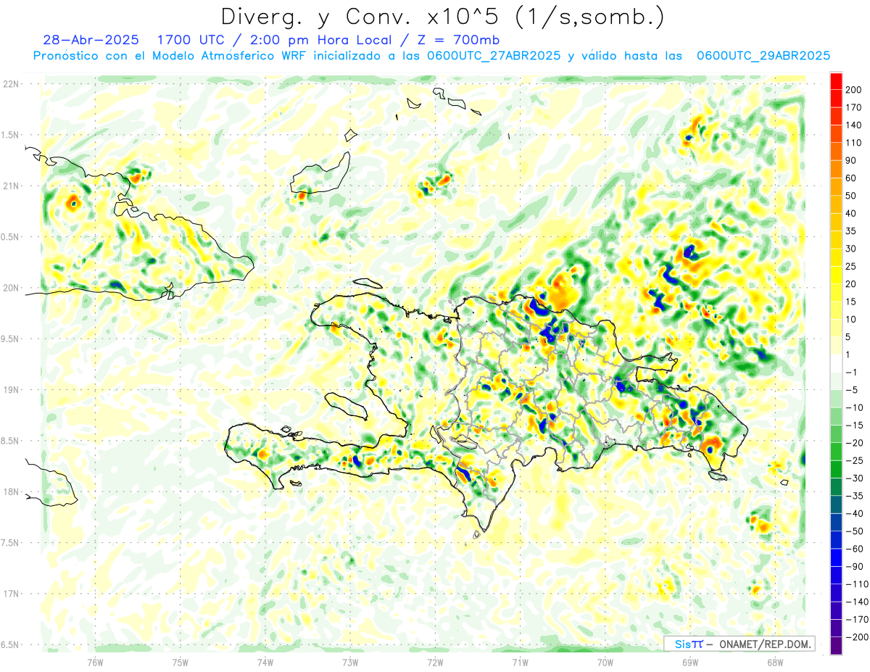Pick the red swatch above the 200 label
The image size is (870, 672).
[836, 81]
